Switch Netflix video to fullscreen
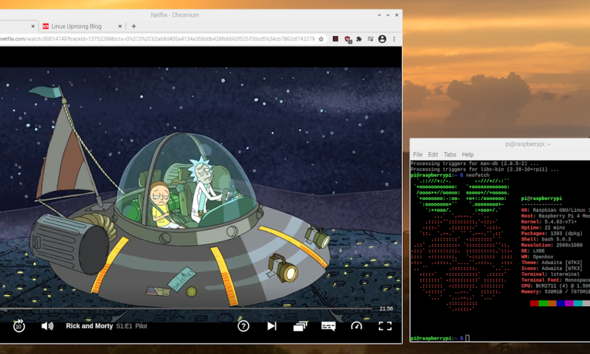Viewport: 590px width, 354px height. (x=385, y=326)
